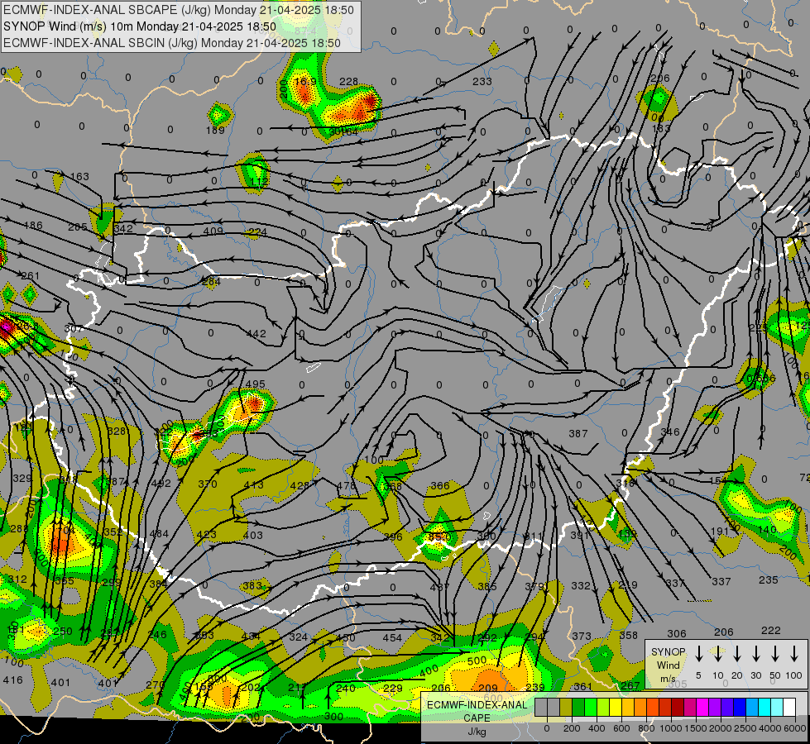
Task: Click the SYNOP Wind 10m title line
Action: (x=140, y=26)
